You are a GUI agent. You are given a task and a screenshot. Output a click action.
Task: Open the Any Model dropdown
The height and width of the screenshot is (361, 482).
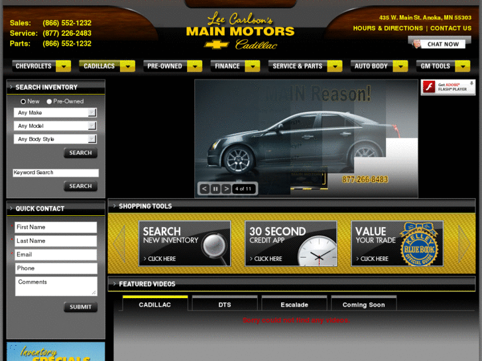click(55, 126)
